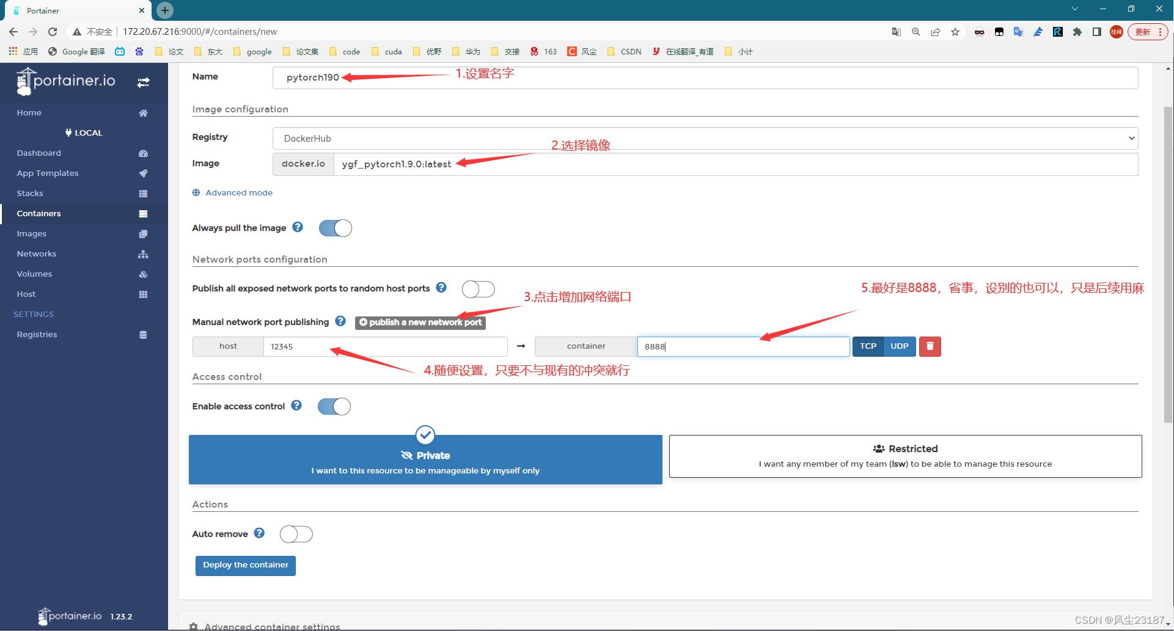The image size is (1174, 631).
Task: Select UDP protocol button
Action: [x=900, y=346]
